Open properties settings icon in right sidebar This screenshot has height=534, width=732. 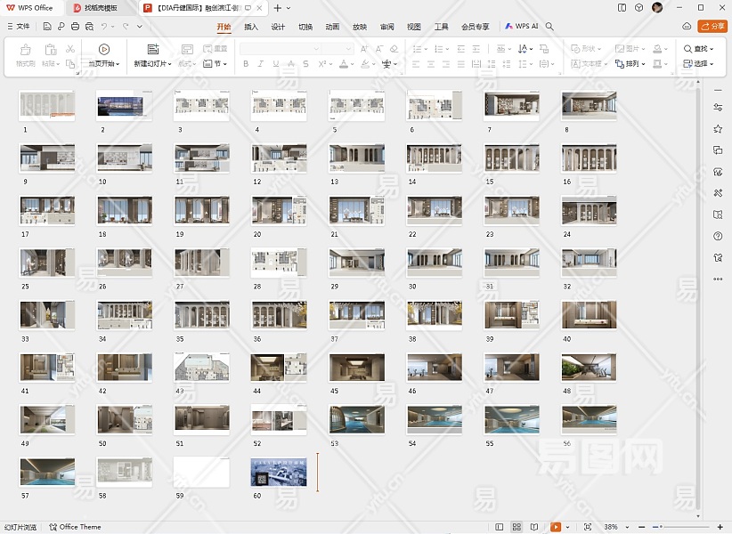click(718, 107)
